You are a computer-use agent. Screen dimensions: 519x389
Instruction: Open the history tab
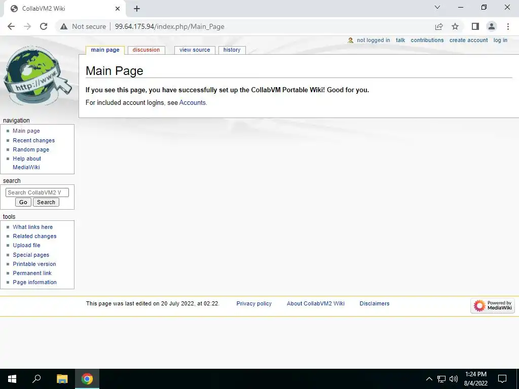click(x=232, y=50)
